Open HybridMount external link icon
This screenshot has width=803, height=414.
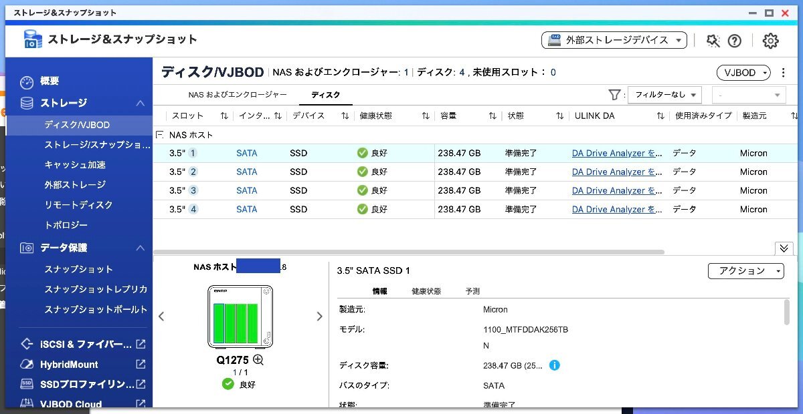141,365
